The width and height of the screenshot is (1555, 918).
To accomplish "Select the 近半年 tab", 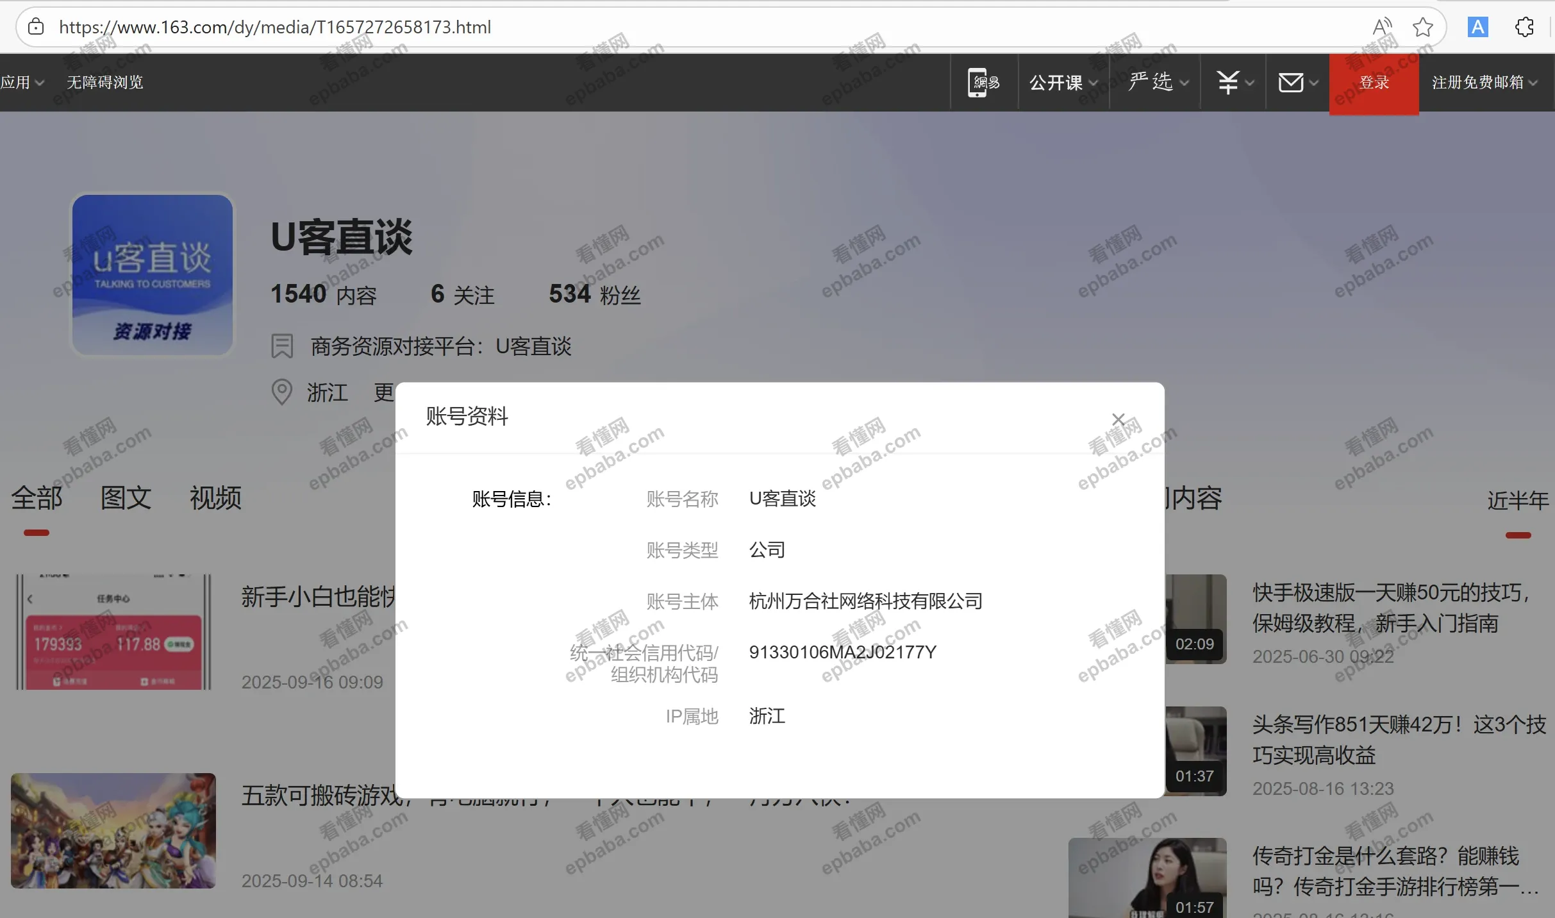I will [1518, 501].
